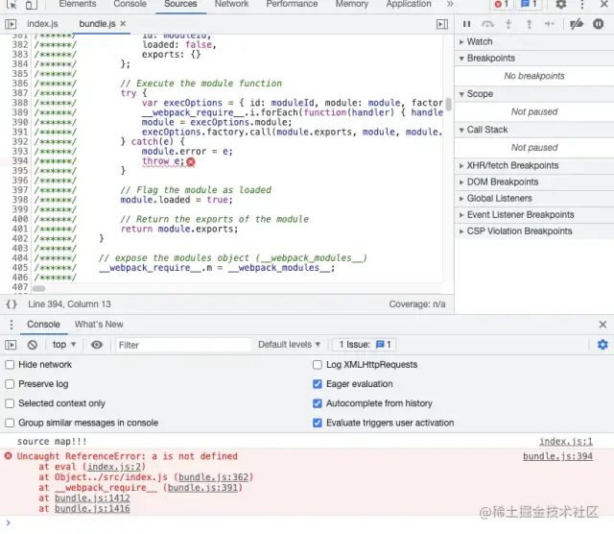Image resolution: width=614 pixels, height=534 pixels.
Task: Open the bundle.js:394 source link
Action: click(x=557, y=456)
